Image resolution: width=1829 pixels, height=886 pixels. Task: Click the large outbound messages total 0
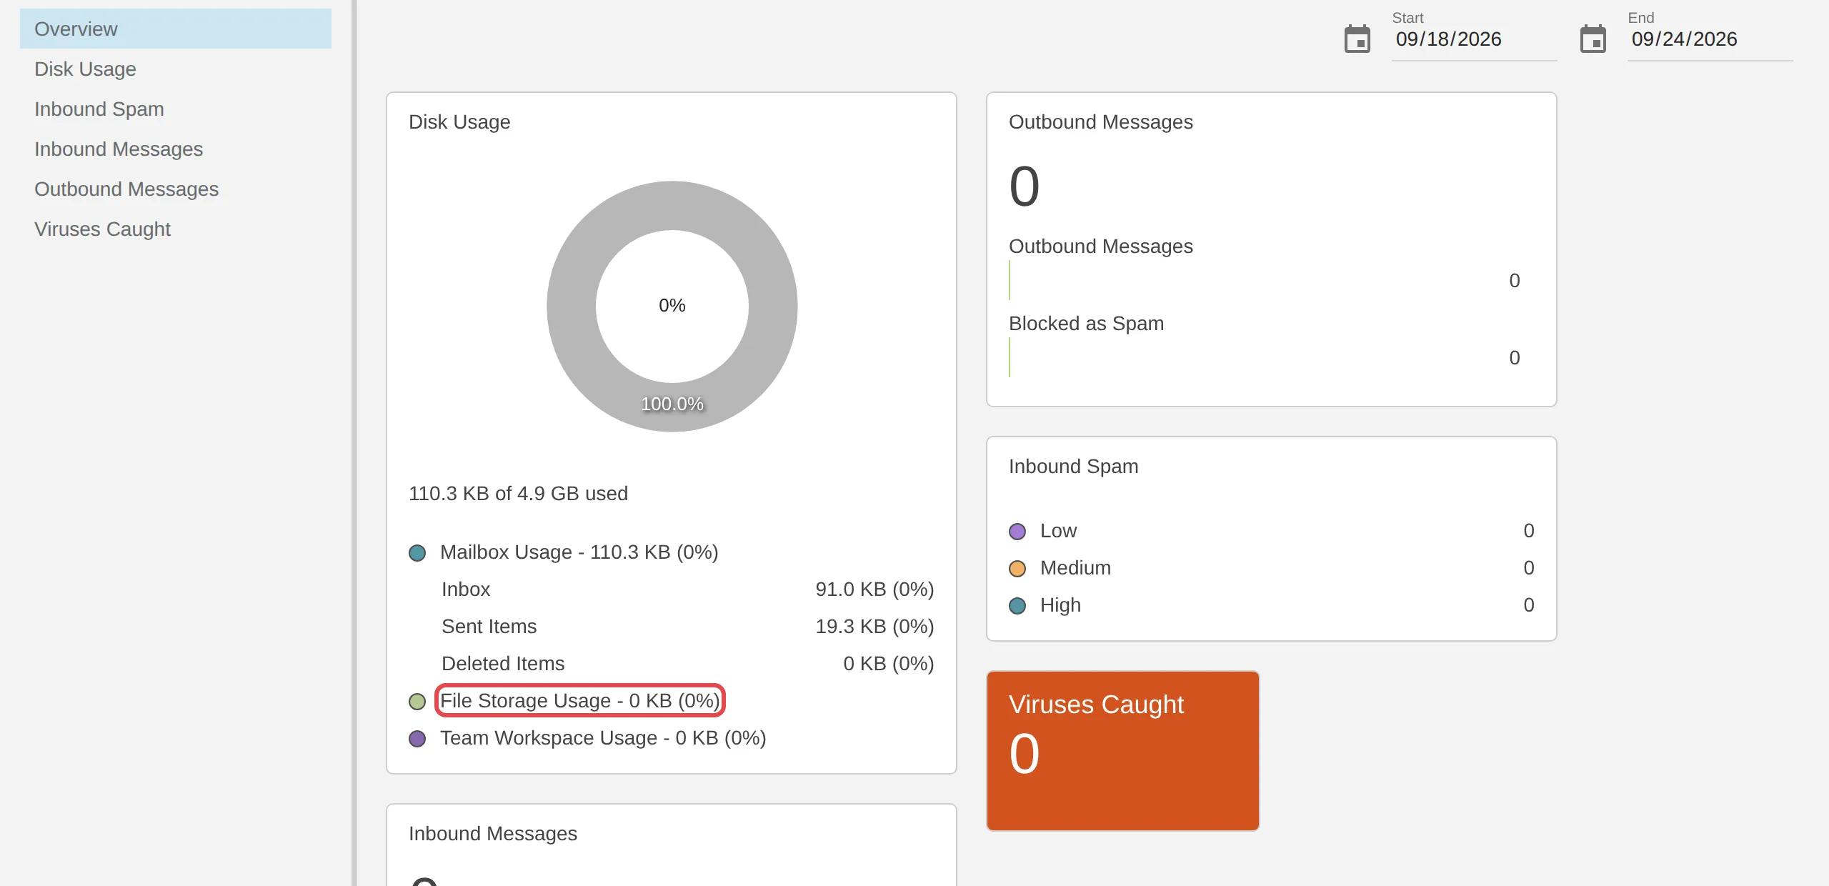pyautogui.click(x=1024, y=186)
